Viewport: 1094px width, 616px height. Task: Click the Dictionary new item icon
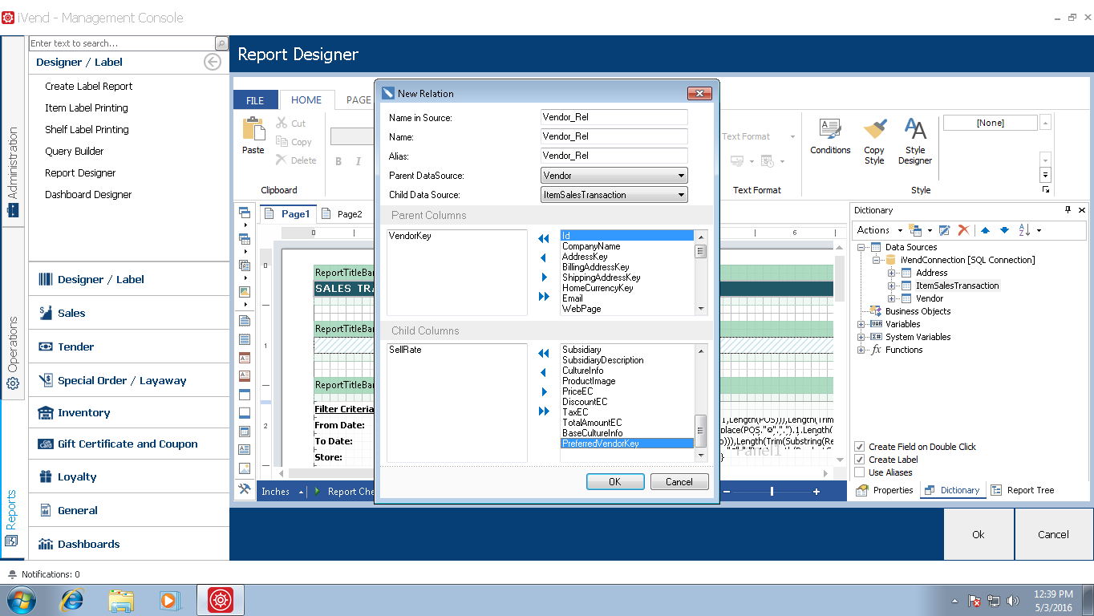(915, 230)
